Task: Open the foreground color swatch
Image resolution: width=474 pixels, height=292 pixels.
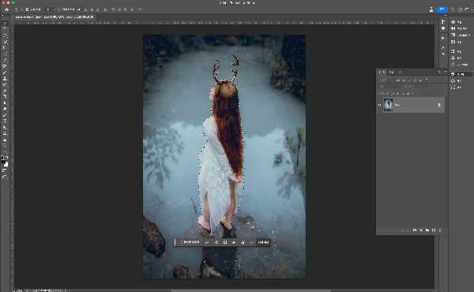Action: click(3, 162)
